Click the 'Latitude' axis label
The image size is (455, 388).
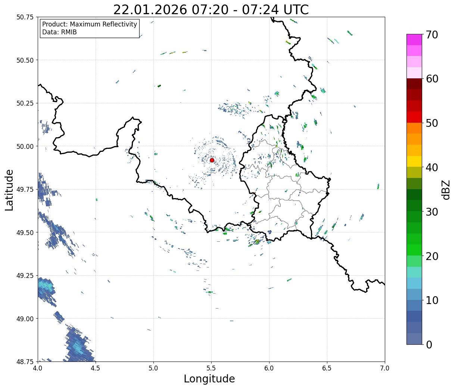pos(9,190)
